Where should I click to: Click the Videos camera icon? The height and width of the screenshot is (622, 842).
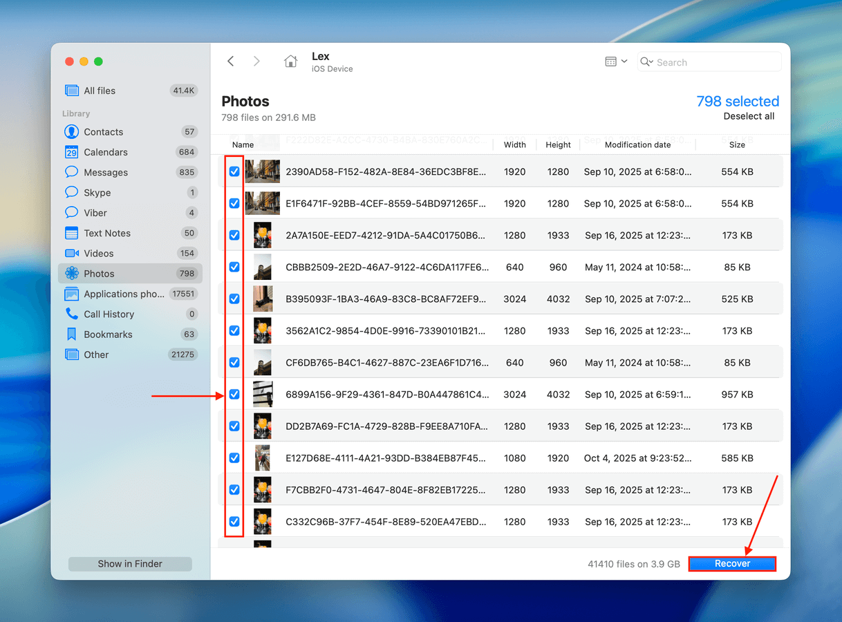coord(71,254)
